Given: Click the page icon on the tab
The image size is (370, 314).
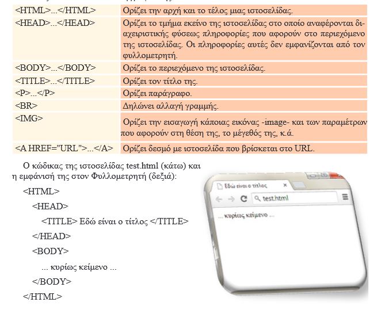Looking at the screenshot, I should [x=219, y=186].
